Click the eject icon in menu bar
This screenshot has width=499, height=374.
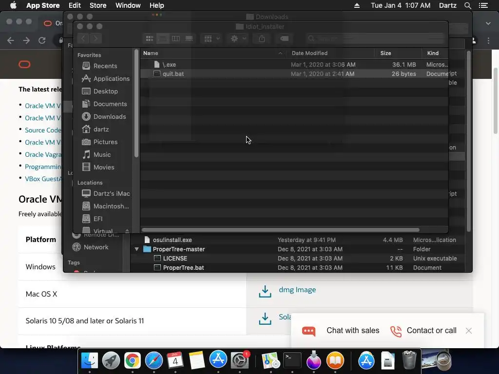click(x=357, y=5)
